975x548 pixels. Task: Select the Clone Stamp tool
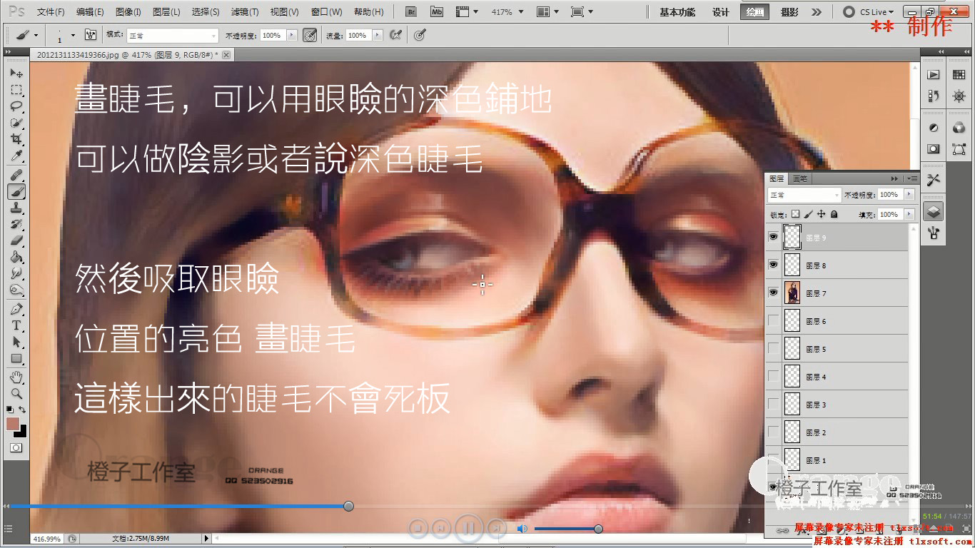[16, 208]
